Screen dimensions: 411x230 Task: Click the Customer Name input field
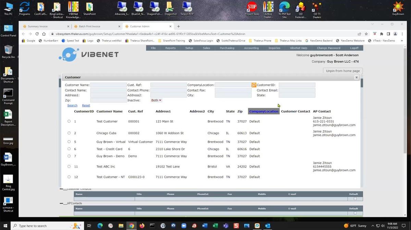coord(108,85)
